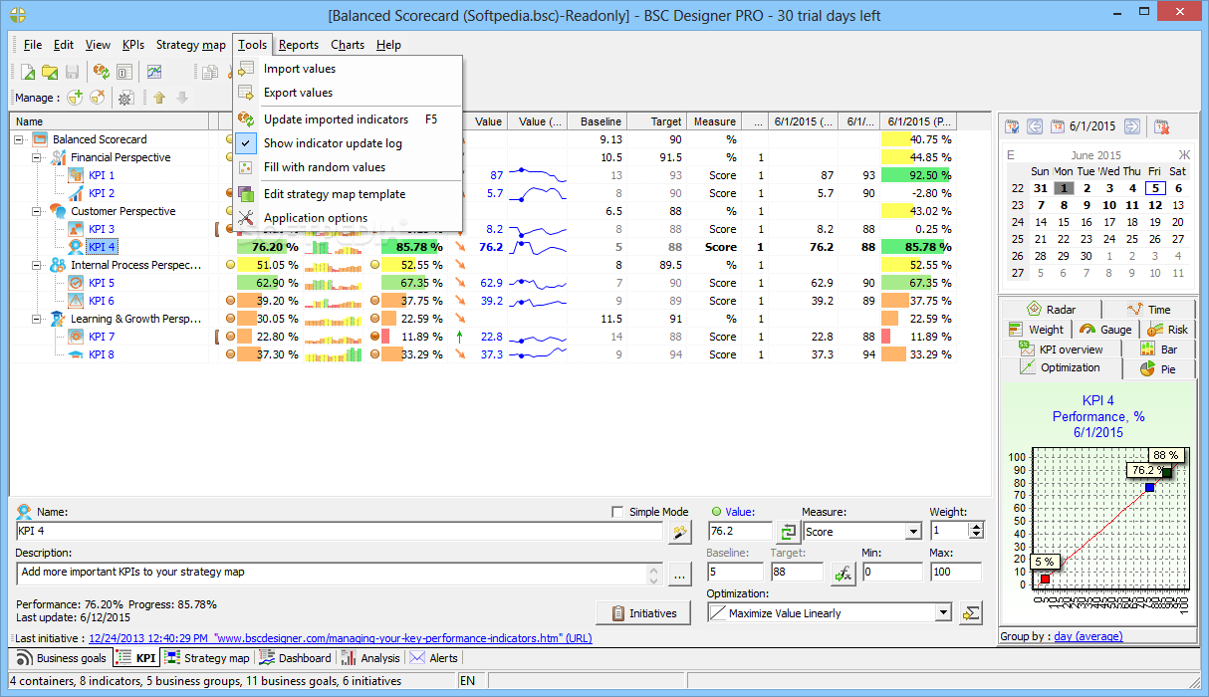The image size is (1209, 697).
Task: Click the update indicators toolbar icon
Action: [x=101, y=72]
